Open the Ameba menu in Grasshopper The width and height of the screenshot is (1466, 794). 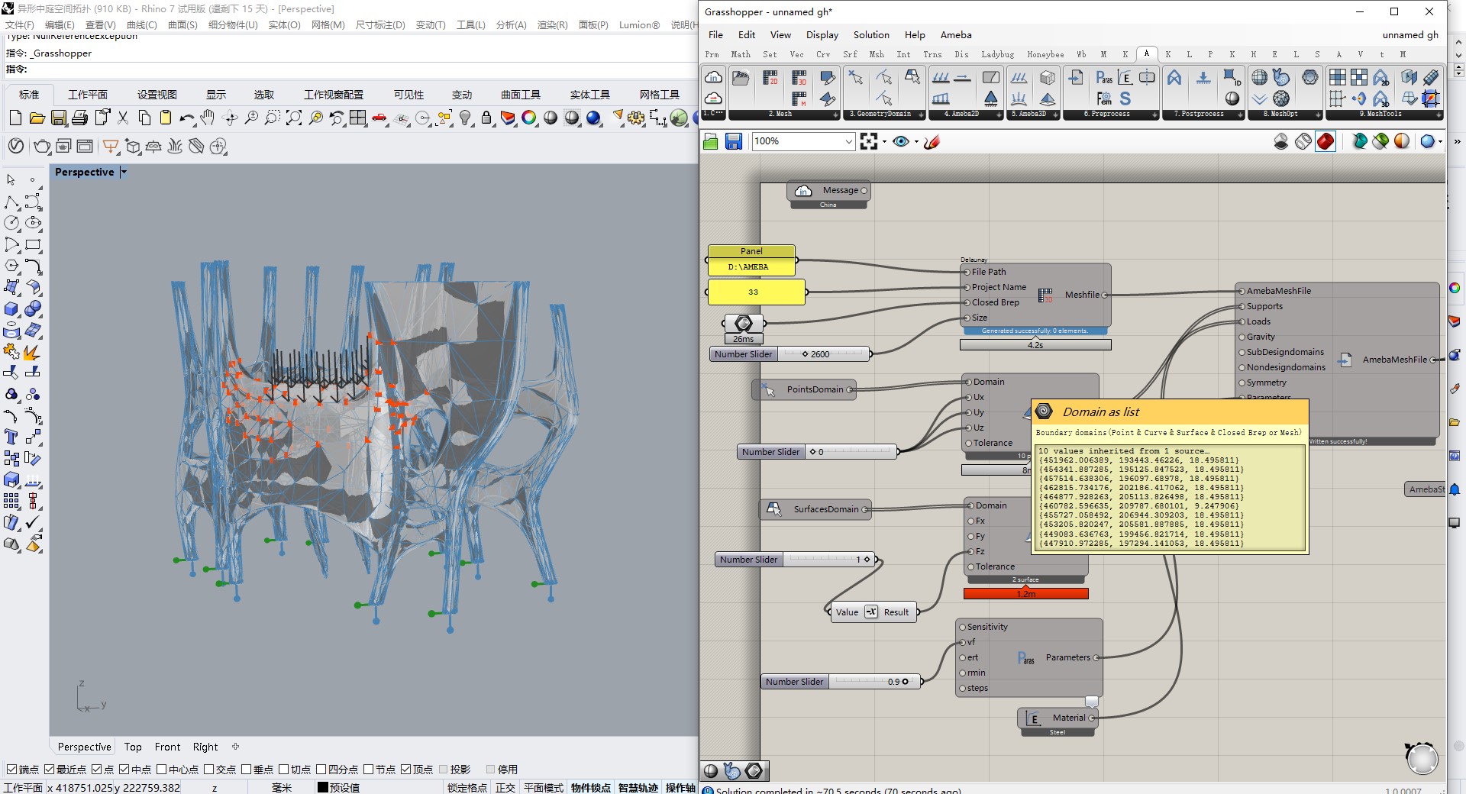pyautogui.click(x=956, y=35)
